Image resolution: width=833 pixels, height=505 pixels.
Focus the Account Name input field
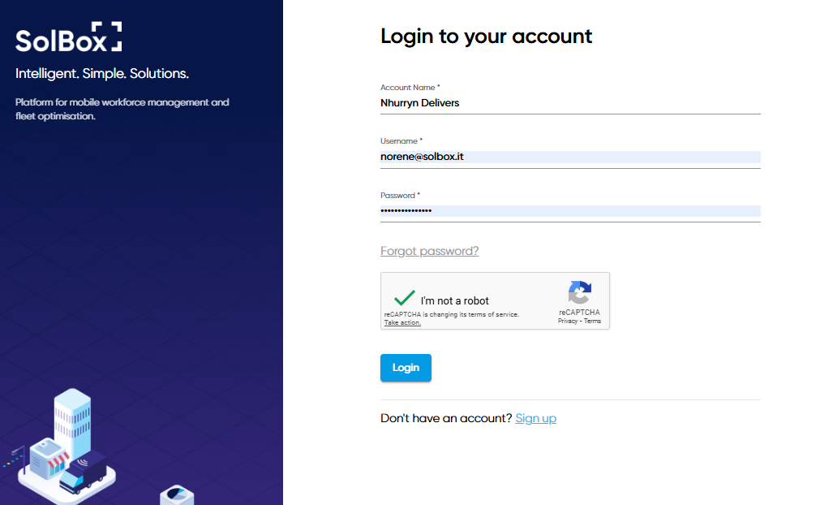click(570, 103)
